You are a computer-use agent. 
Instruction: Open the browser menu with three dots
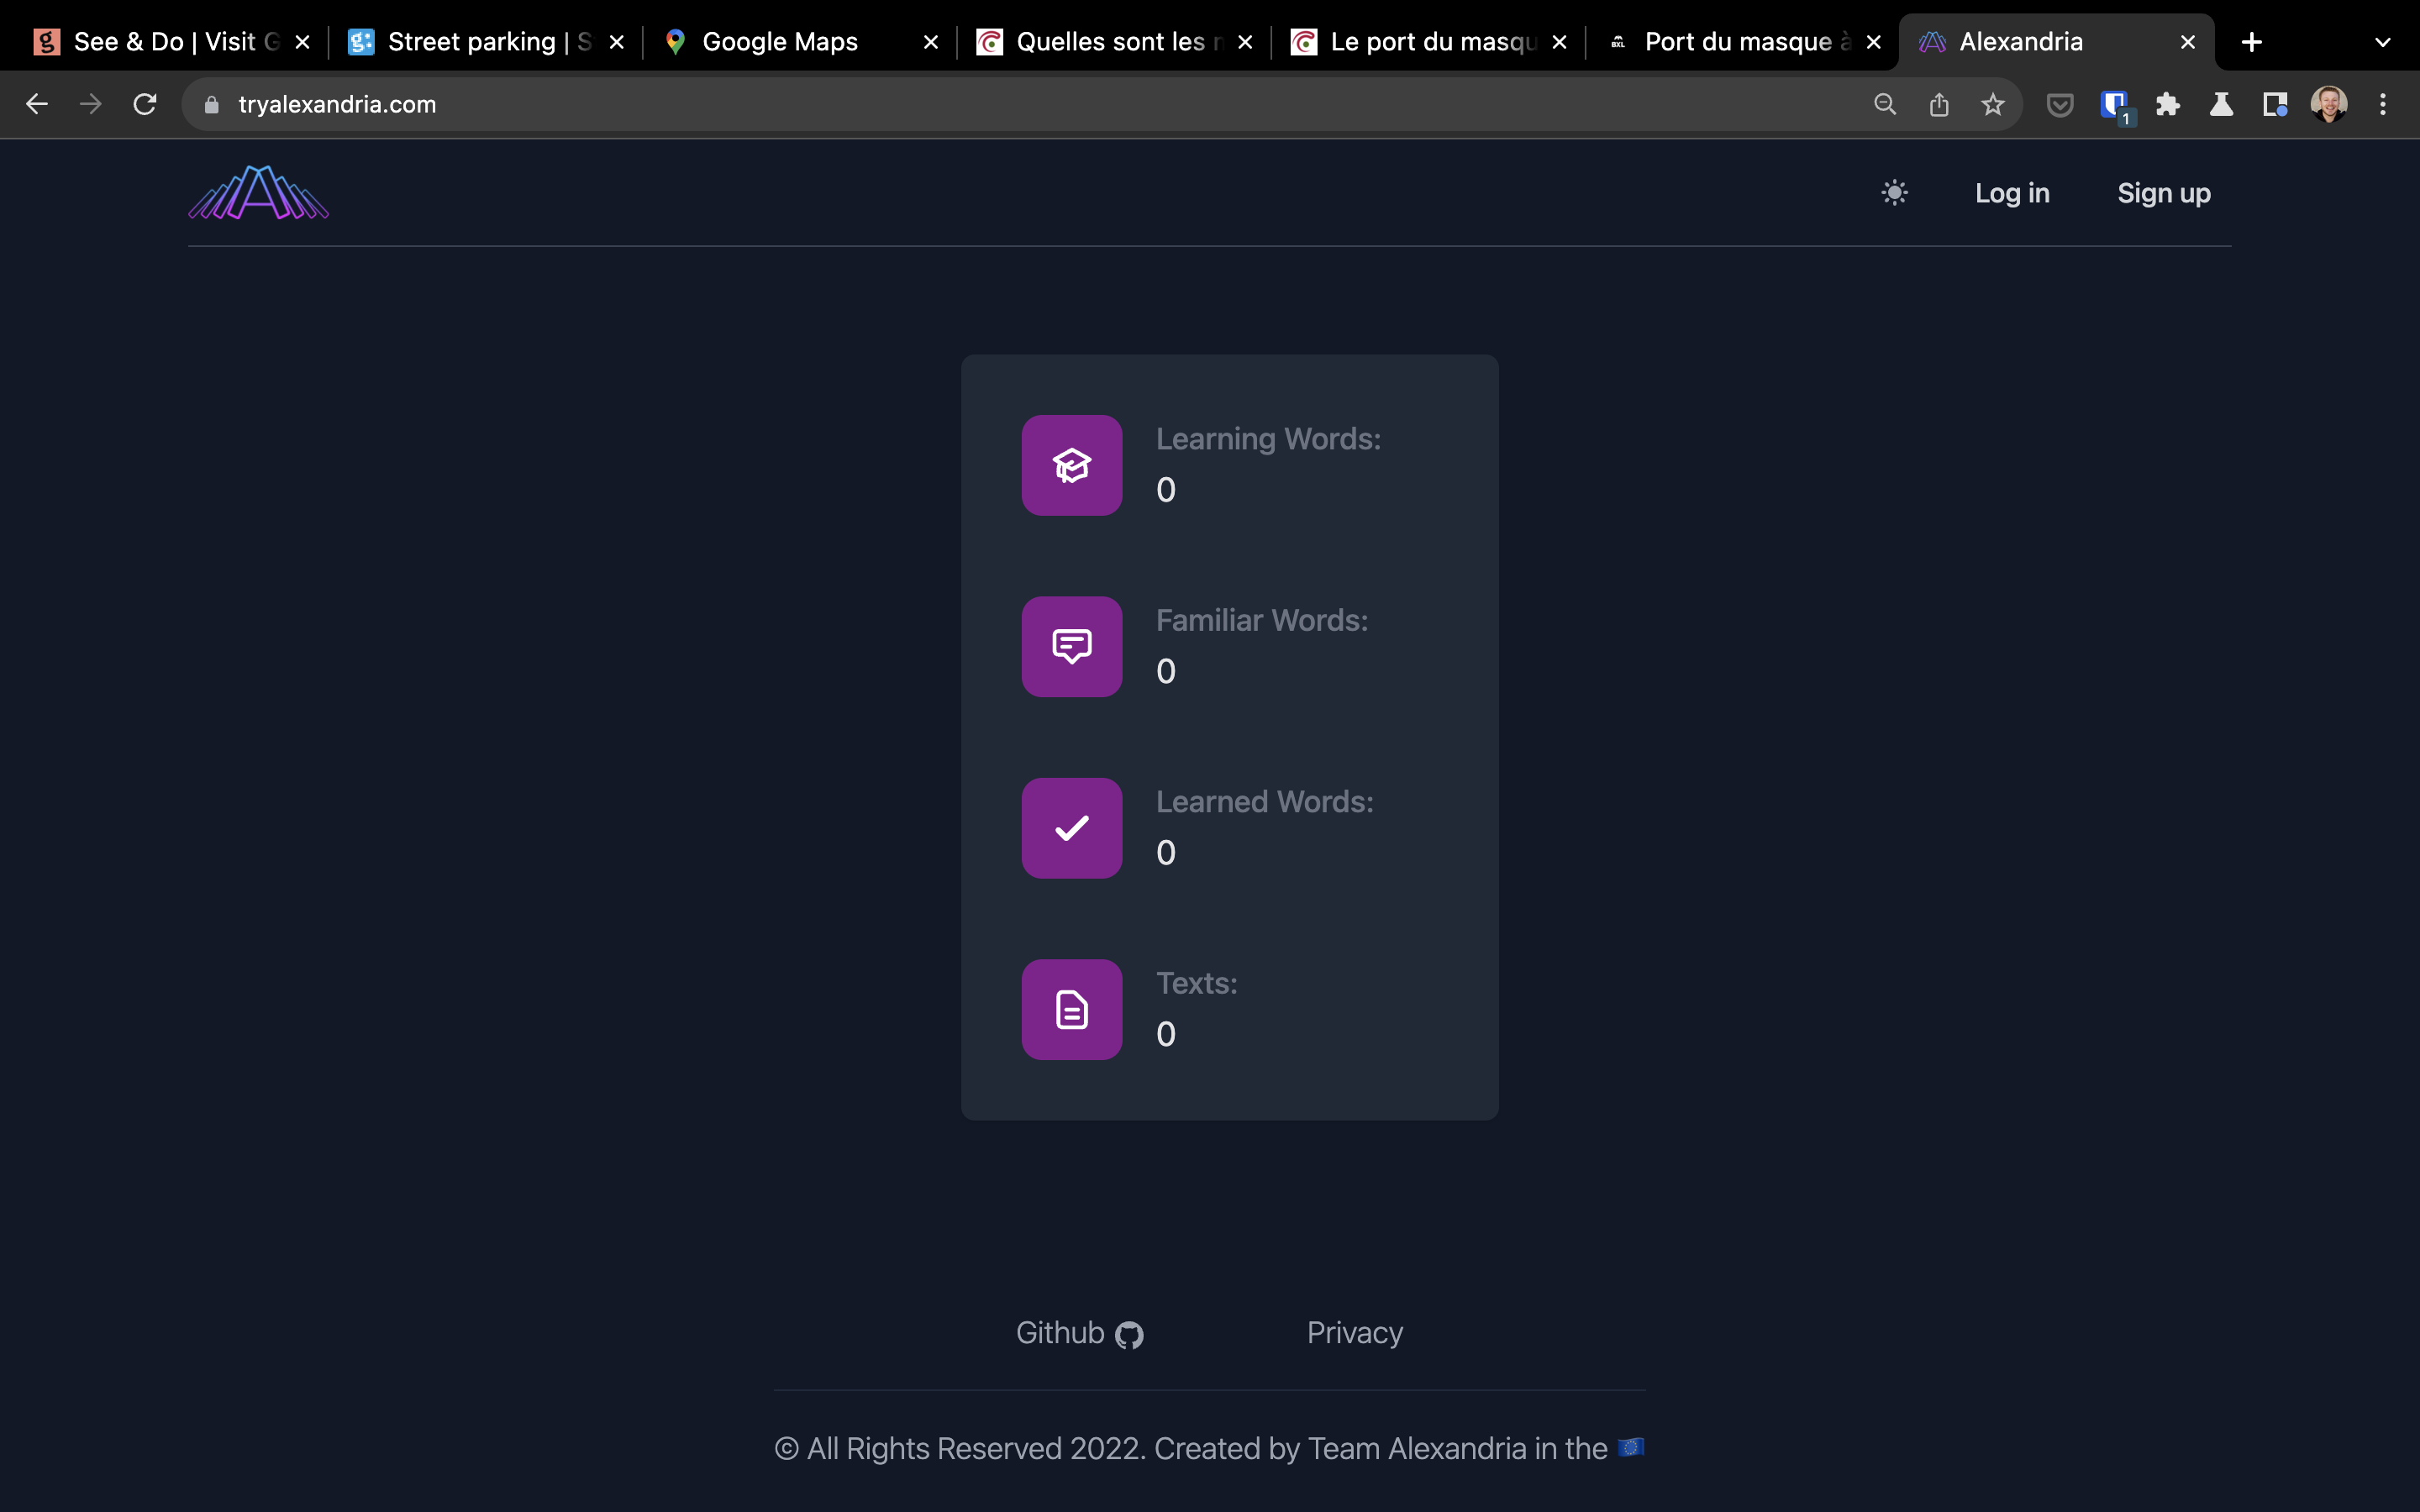coord(2383,104)
